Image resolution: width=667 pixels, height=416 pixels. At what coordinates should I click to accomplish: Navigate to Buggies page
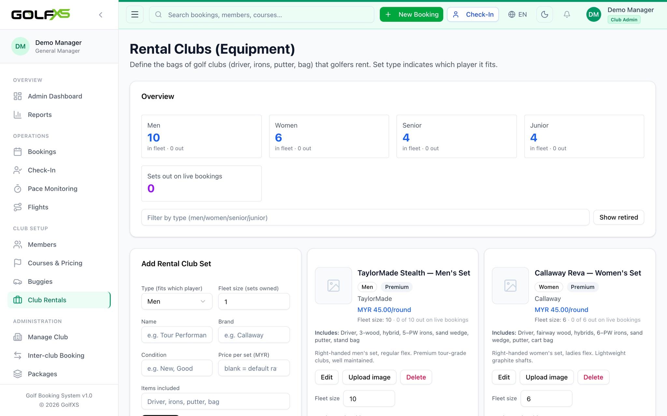[x=59, y=282]
